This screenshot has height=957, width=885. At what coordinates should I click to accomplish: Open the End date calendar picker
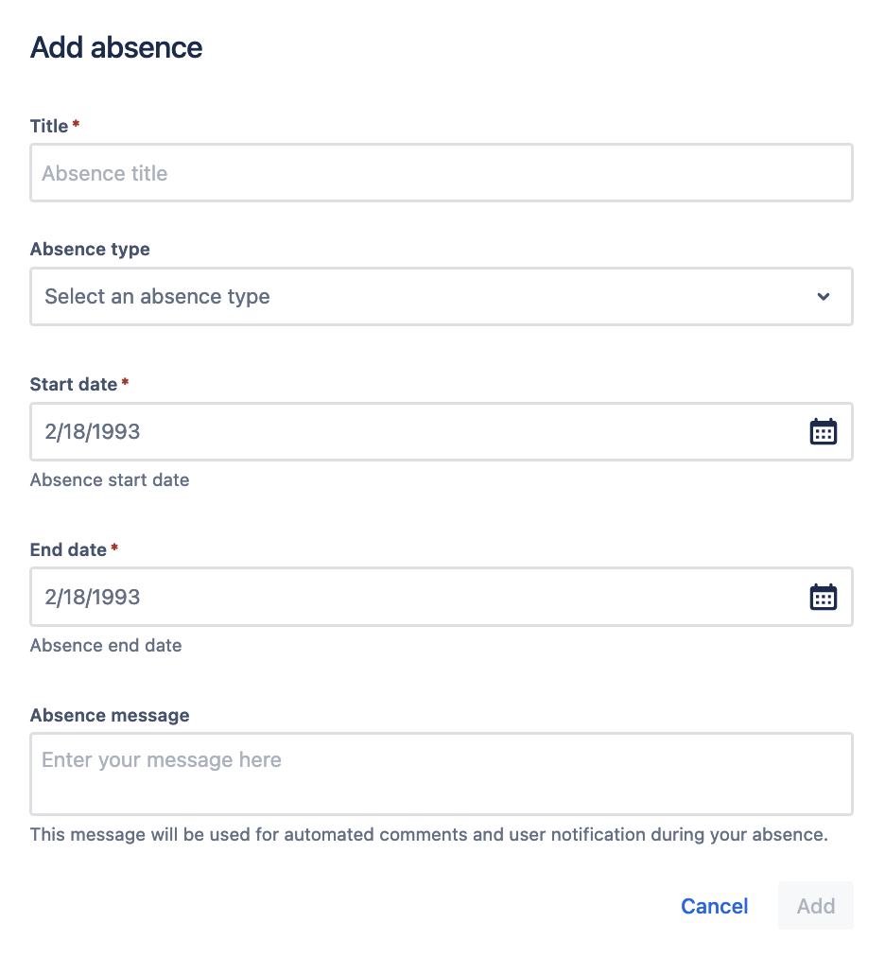click(824, 598)
